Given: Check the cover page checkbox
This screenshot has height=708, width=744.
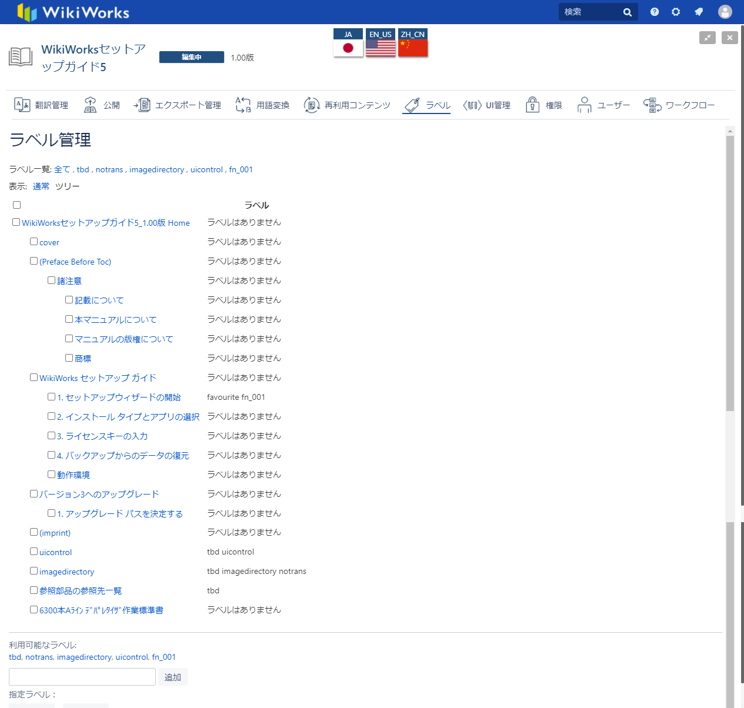Looking at the screenshot, I should pos(34,241).
